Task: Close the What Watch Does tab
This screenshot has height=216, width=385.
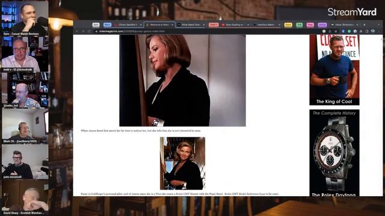Action: coord(204,25)
